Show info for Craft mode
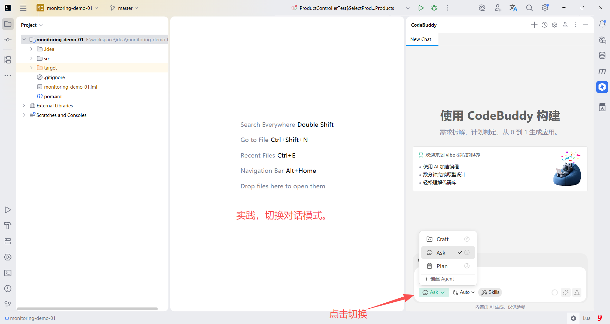The image size is (610, 324). click(467, 239)
